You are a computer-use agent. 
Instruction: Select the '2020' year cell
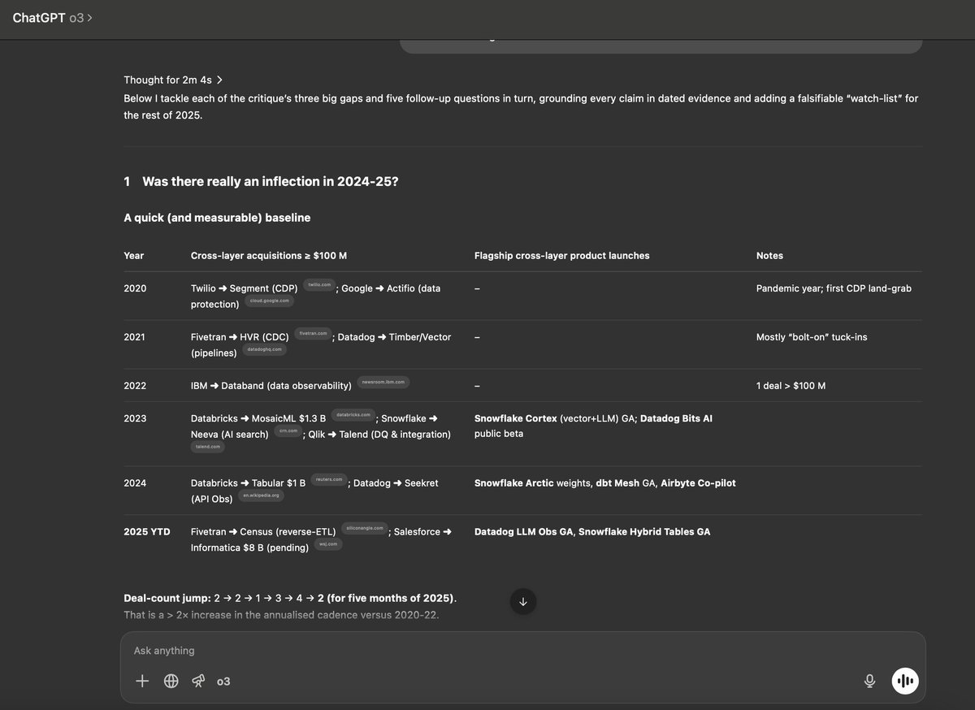pos(135,288)
